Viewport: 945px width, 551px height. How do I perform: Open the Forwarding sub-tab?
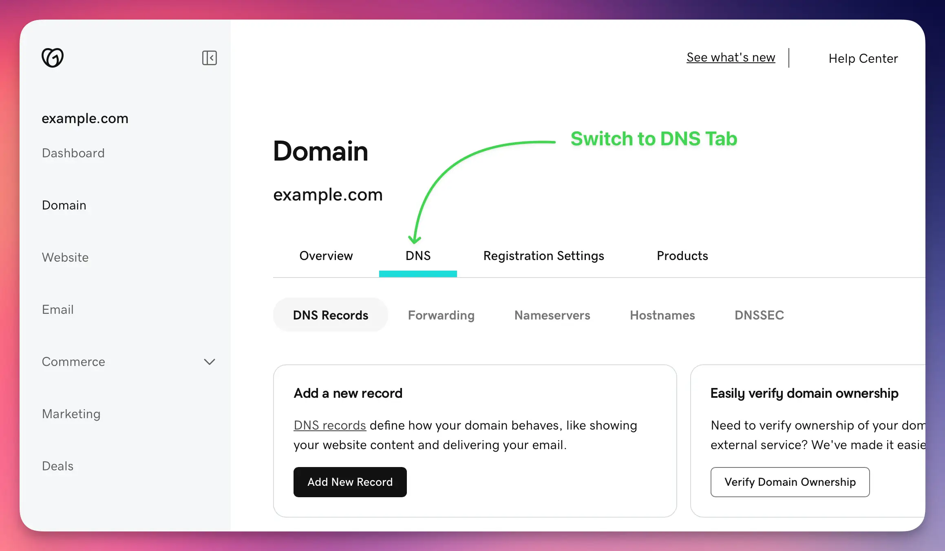[442, 315]
